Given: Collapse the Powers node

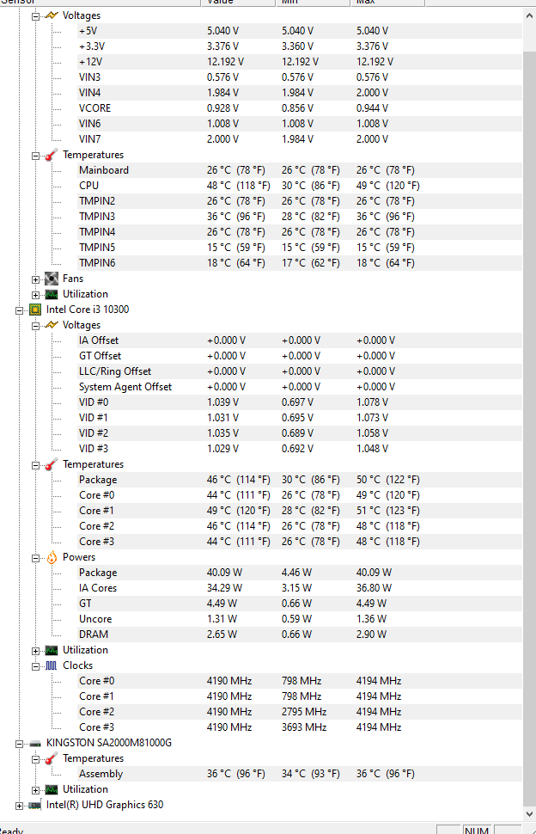Looking at the screenshot, I should (x=36, y=558).
